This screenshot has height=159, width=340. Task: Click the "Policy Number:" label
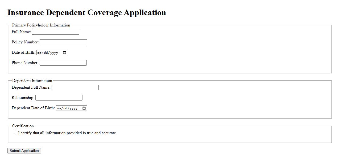coord(25,42)
